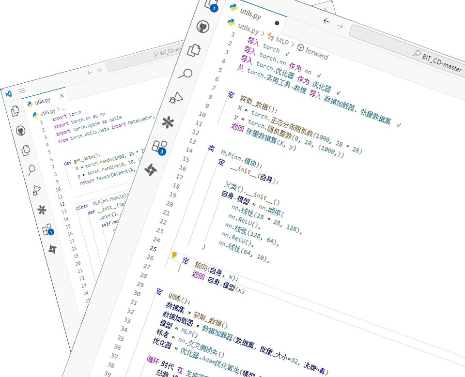This screenshot has height=377, width=465.
Task: Open GitHub panel in front window sidebar
Action: [x=203, y=27]
